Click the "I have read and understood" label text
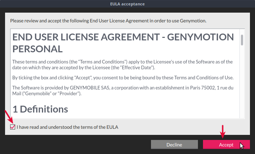This screenshot has width=255, height=154. click(68, 127)
